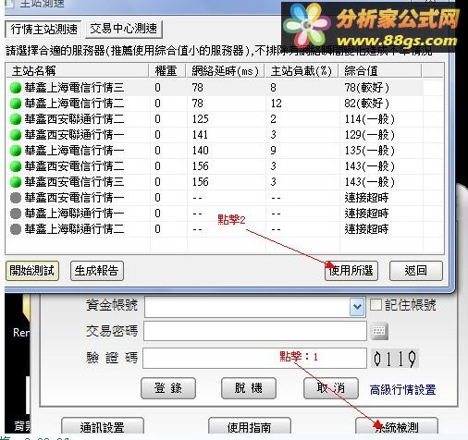Screen dimensions: 468x440
Task: Select server row 華鑫西安電信行情三
Action: click(225, 182)
